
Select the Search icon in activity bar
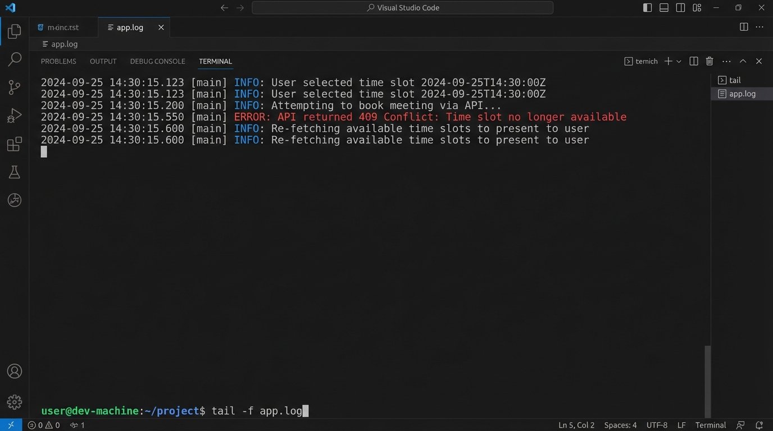click(x=14, y=59)
